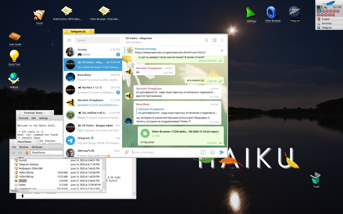Select Wallpapers 1920x1080 folder in Tracker

click(30, 168)
